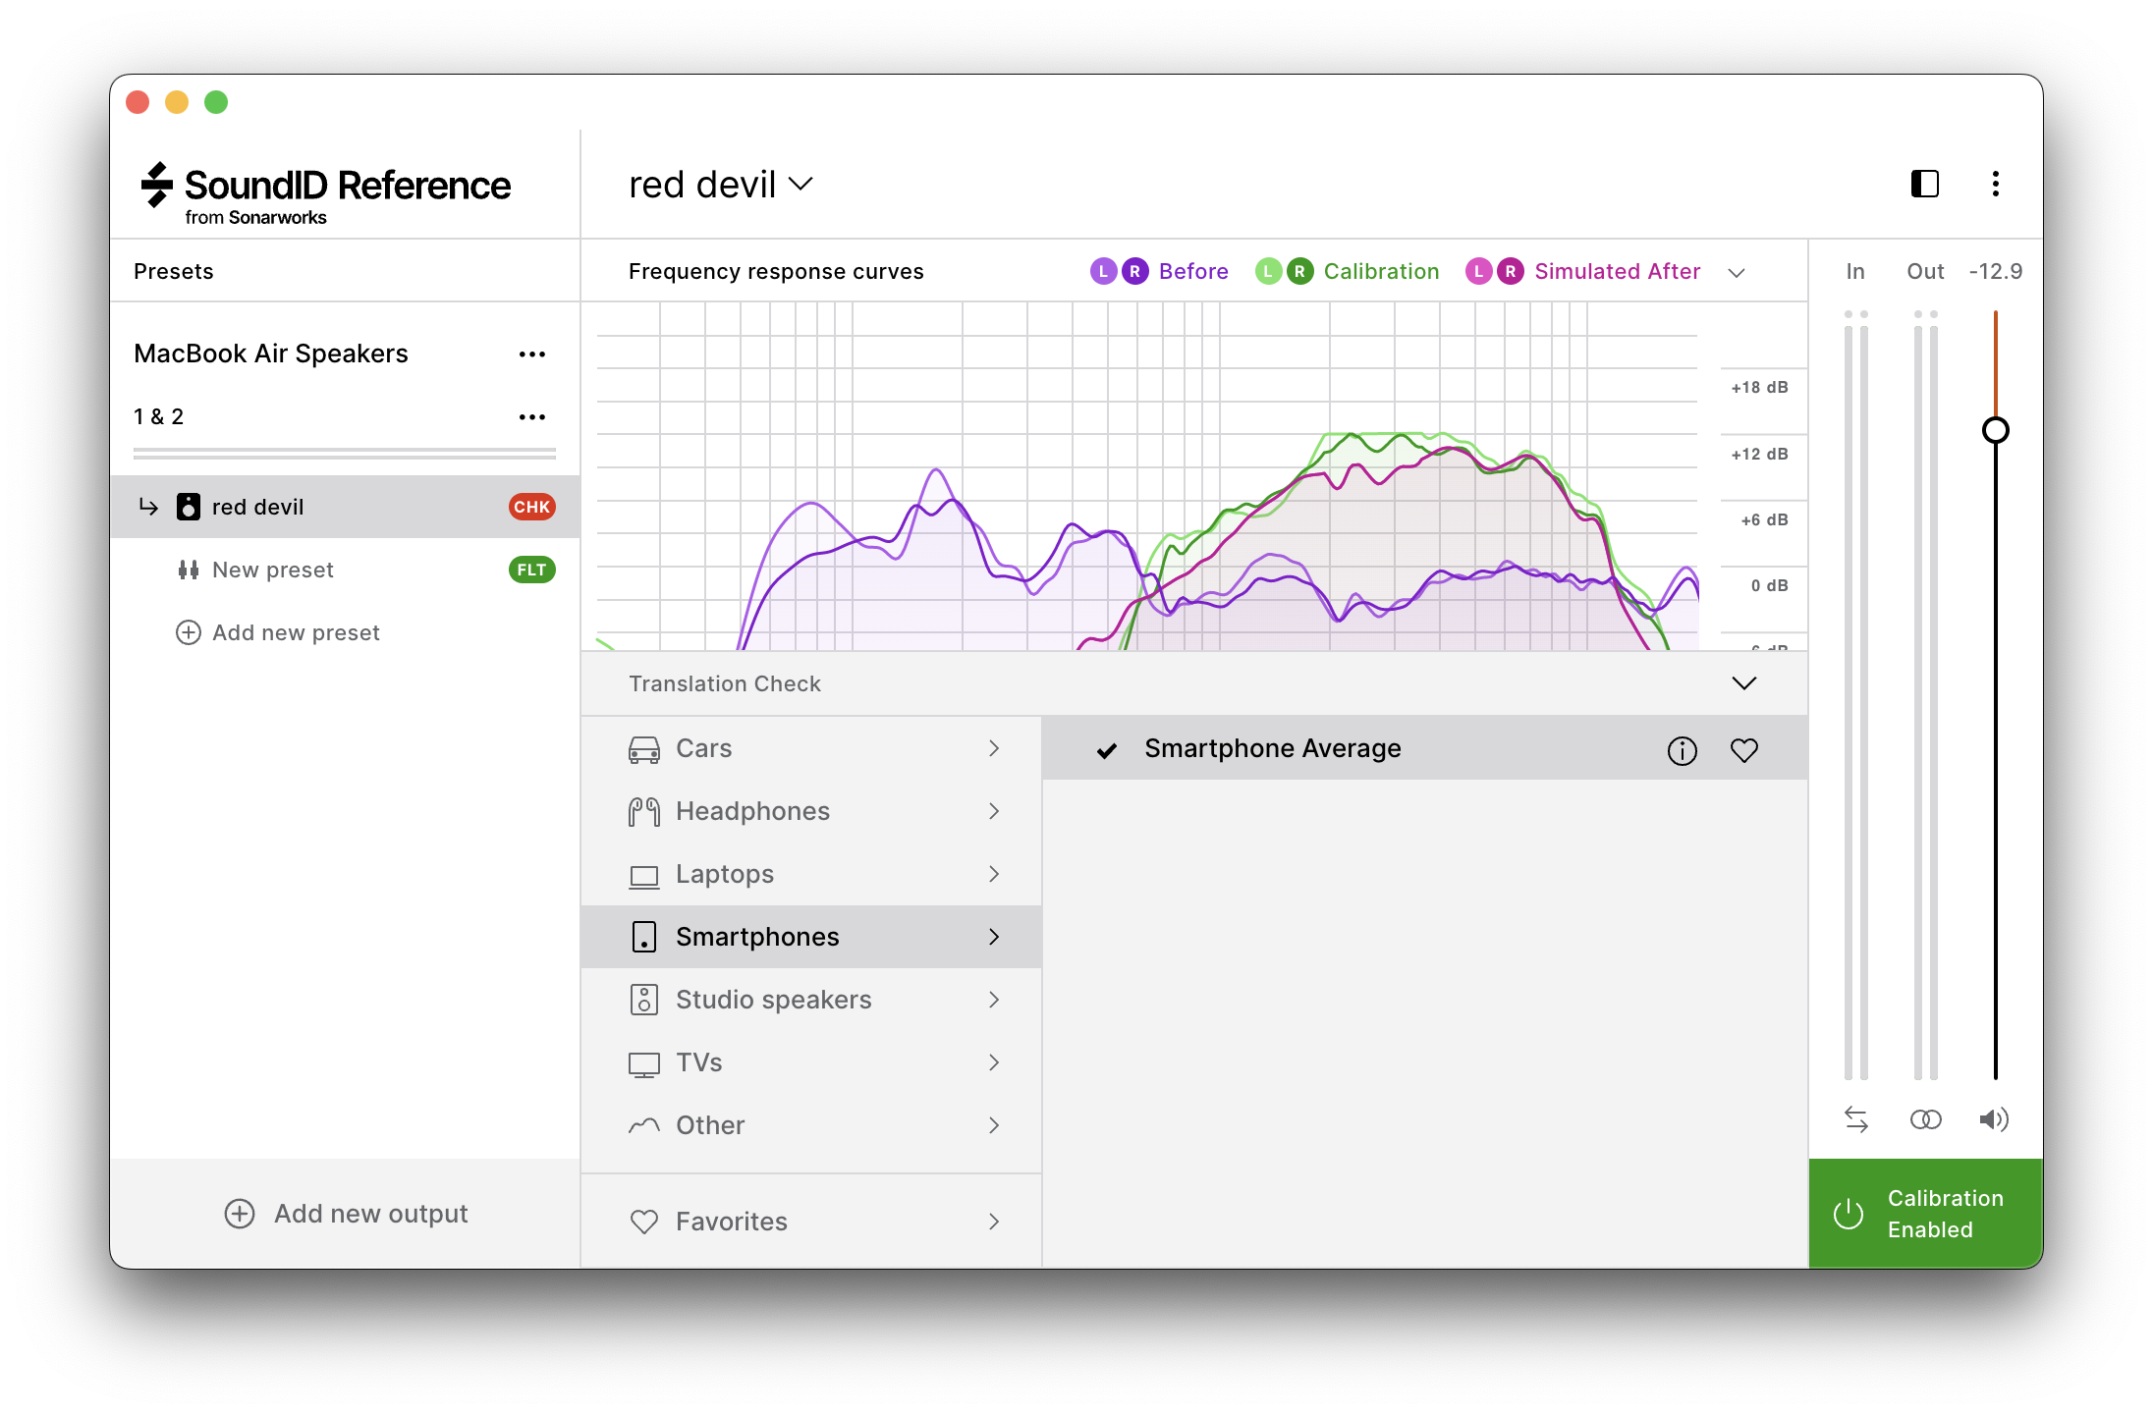Select the Smartphones category

point(811,937)
